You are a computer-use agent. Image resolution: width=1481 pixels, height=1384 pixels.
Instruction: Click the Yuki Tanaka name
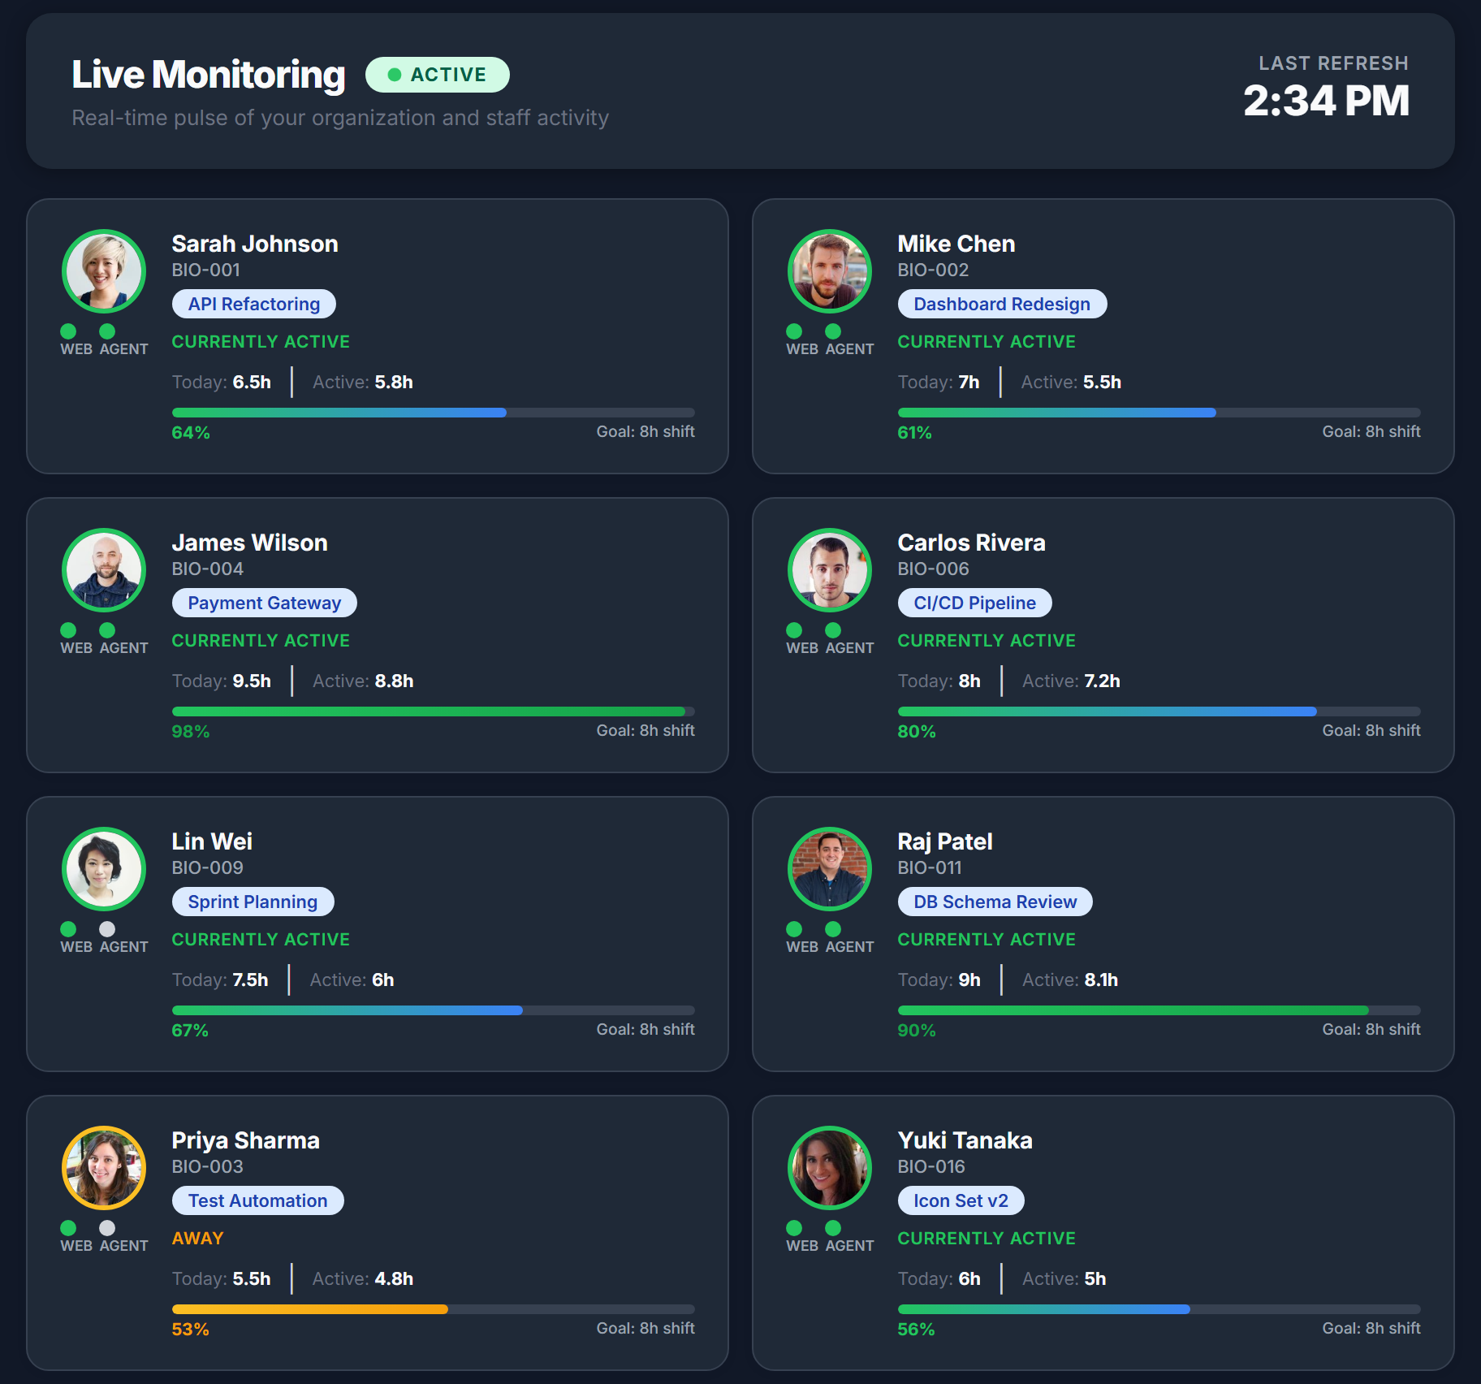tap(965, 1140)
